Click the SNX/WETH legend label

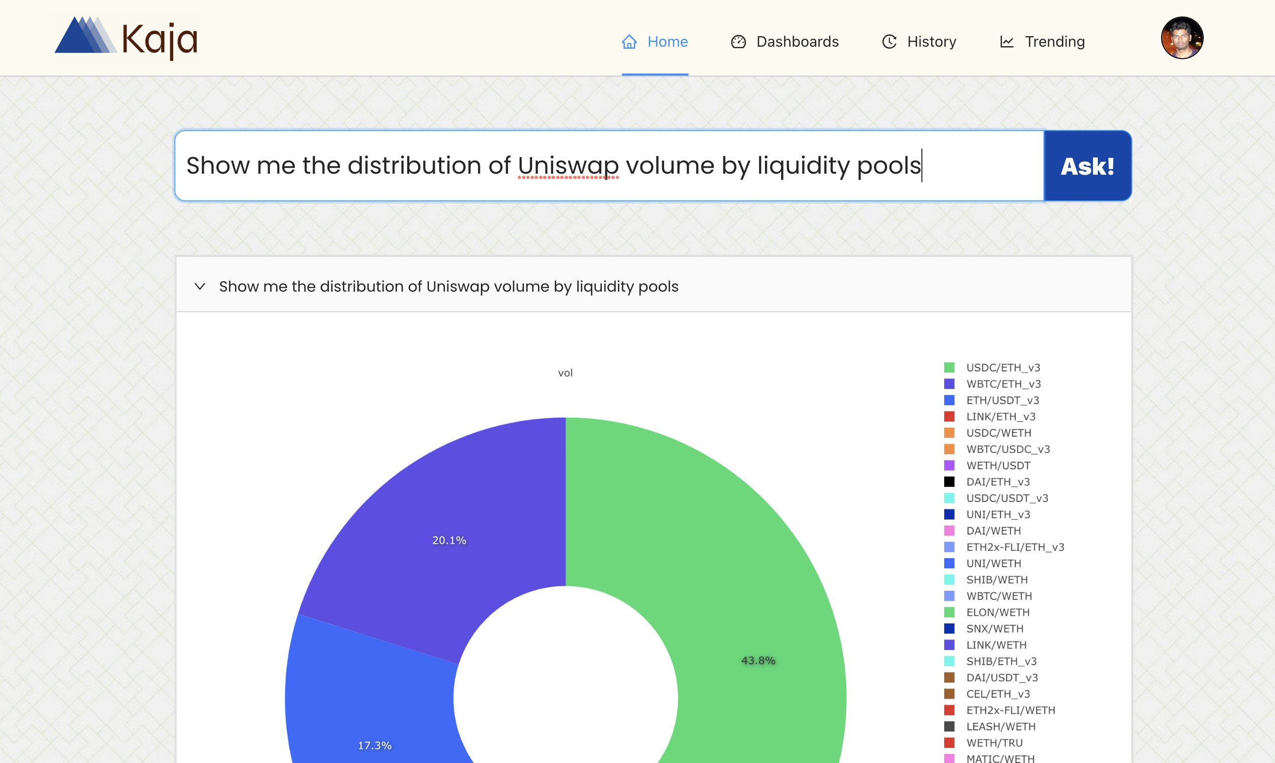[x=995, y=629]
